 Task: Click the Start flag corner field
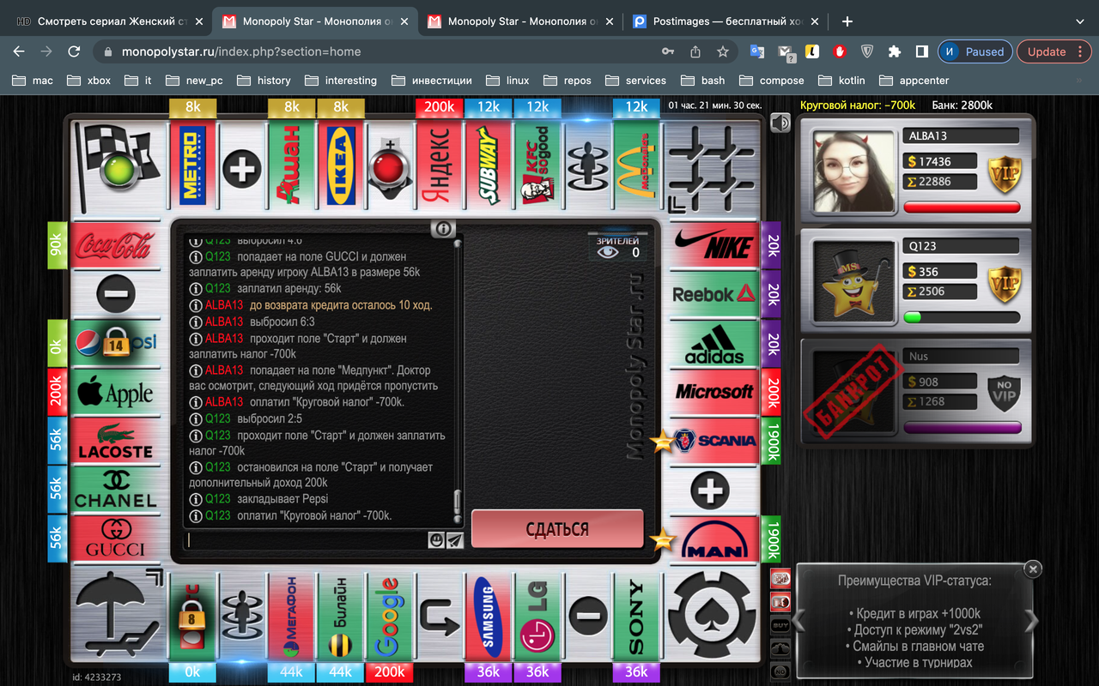click(119, 165)
